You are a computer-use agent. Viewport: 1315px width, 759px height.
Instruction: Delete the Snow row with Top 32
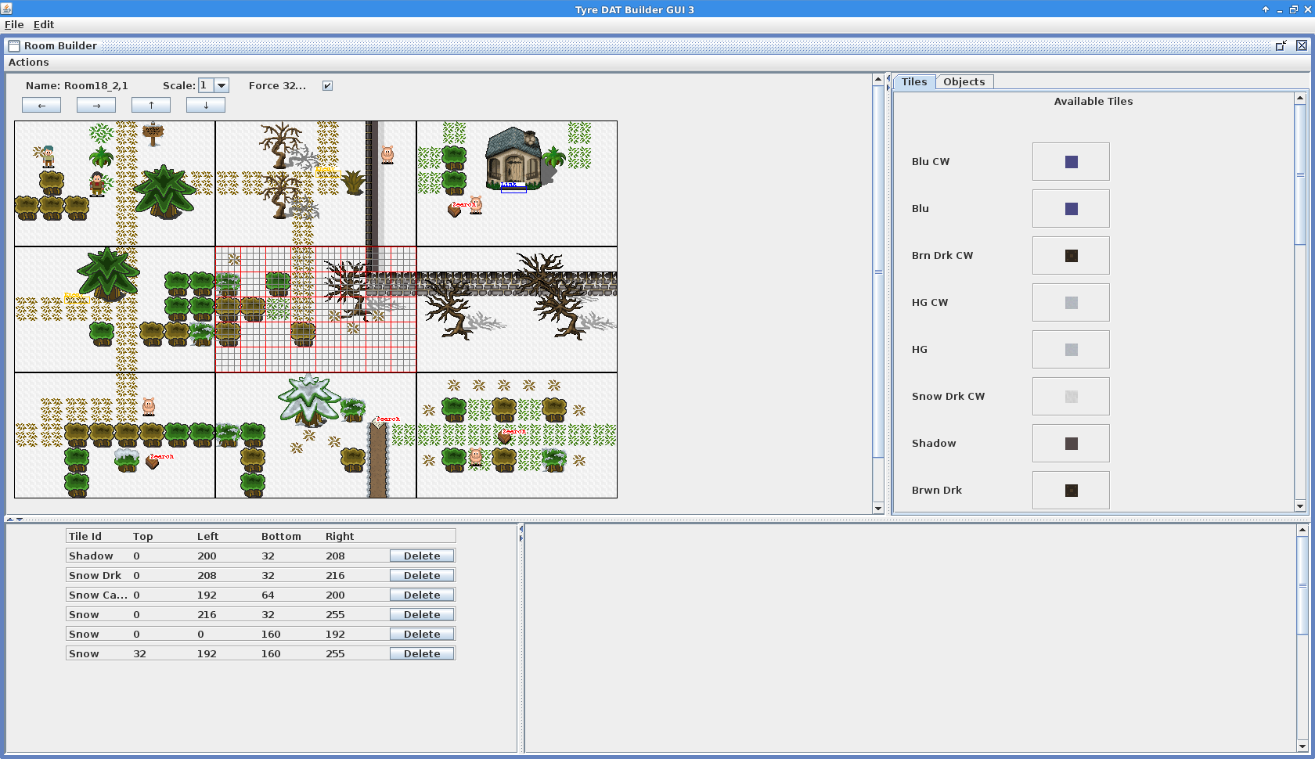[422, 653]
